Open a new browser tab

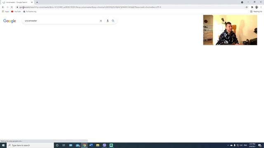click(37, 2)
